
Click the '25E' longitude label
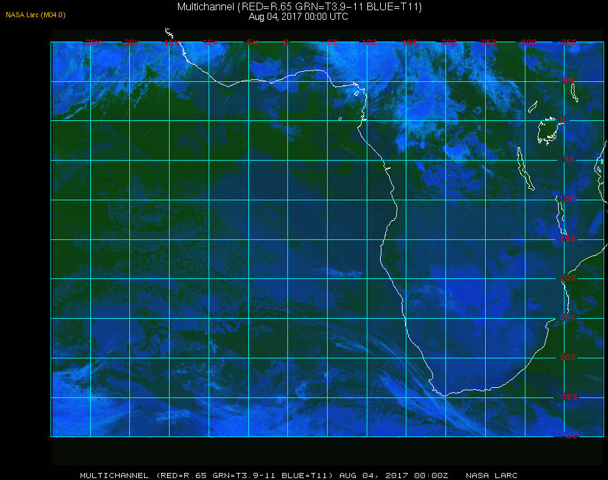click(489, 42)
